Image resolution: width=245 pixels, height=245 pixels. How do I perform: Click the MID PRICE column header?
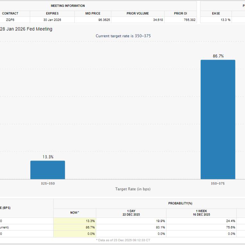93,13
